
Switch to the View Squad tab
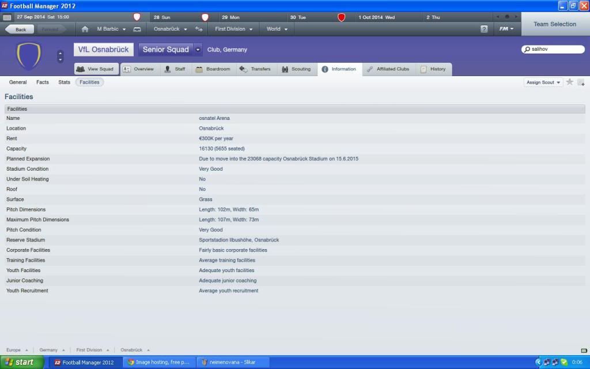coord(96,69)
